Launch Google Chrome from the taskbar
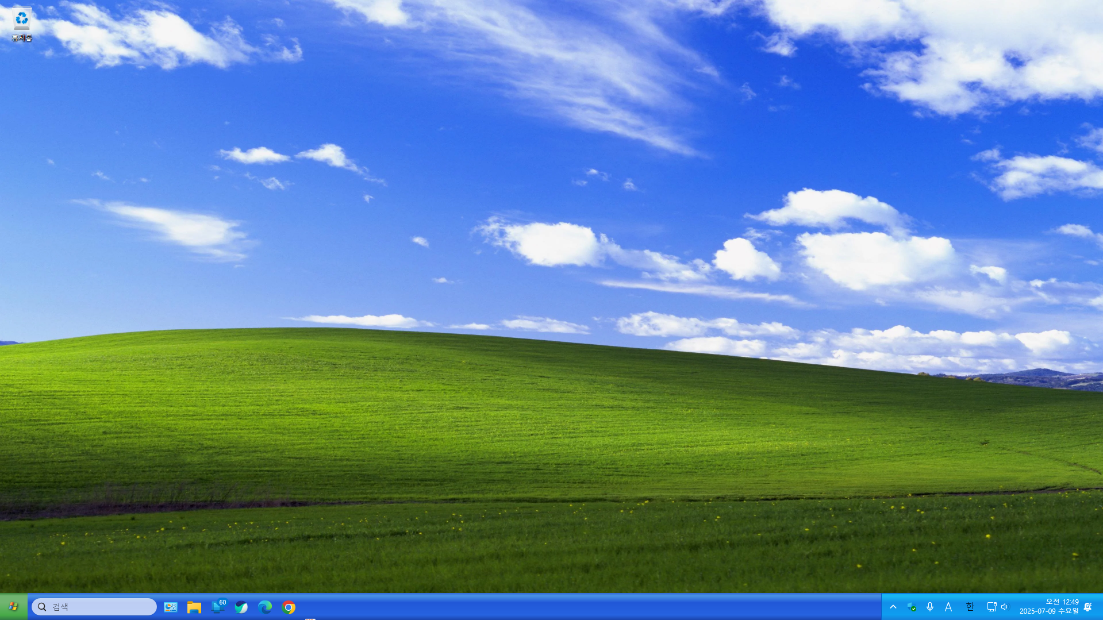 click(289, 607)
